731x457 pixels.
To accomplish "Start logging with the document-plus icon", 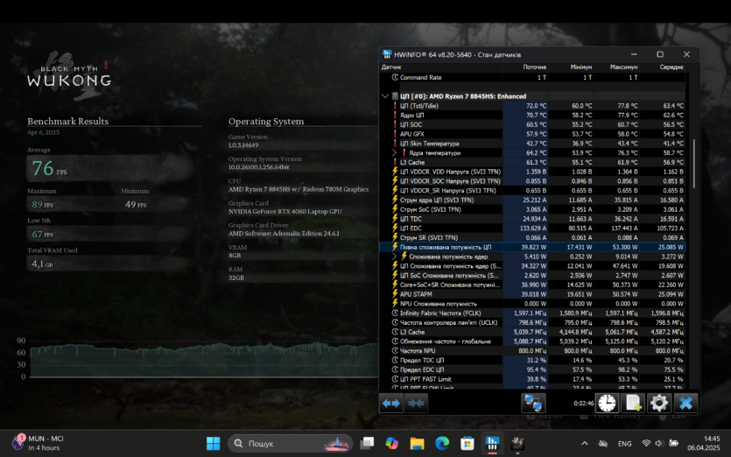I will click(633, 403).
